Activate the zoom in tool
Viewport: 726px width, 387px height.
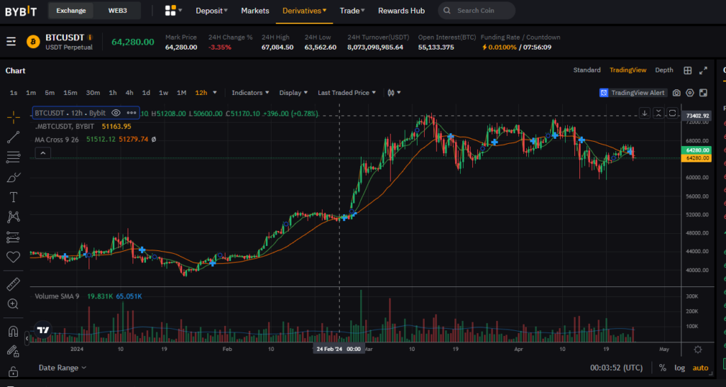pyautogui.click(x=13, y=304)
